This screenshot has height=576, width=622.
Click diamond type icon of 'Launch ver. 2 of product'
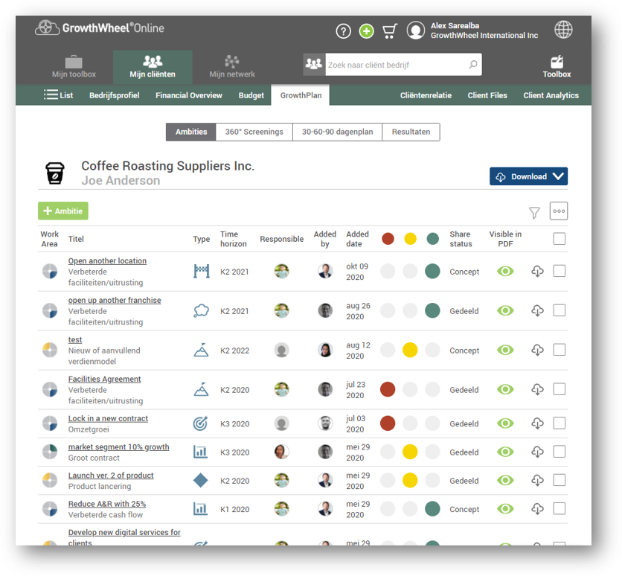point(200,481)
